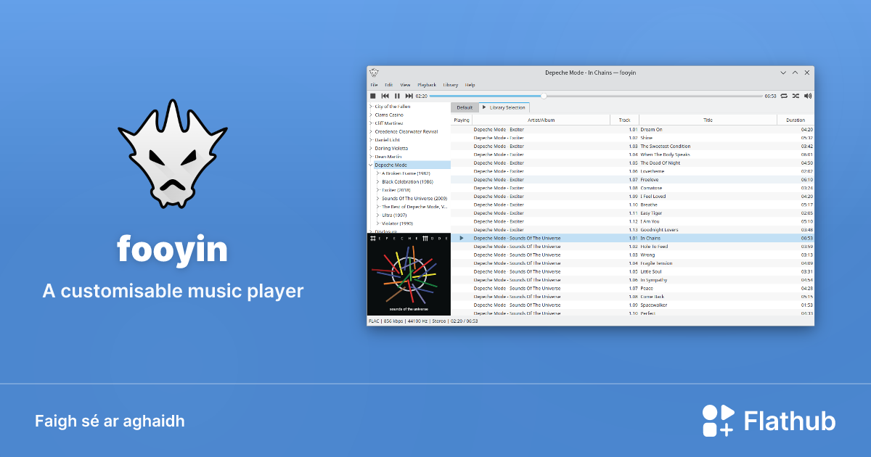871x457 pixels.
Task: Stop playback with the stop button
Action: [373, 96]
